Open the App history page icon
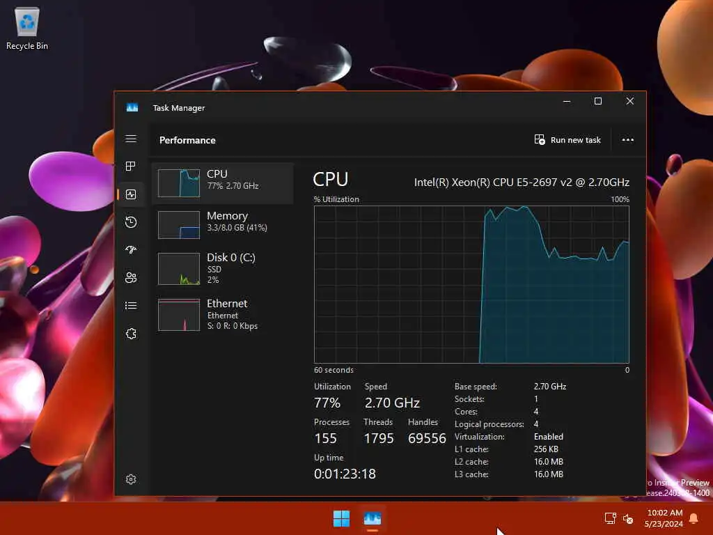 pos(131,222)
